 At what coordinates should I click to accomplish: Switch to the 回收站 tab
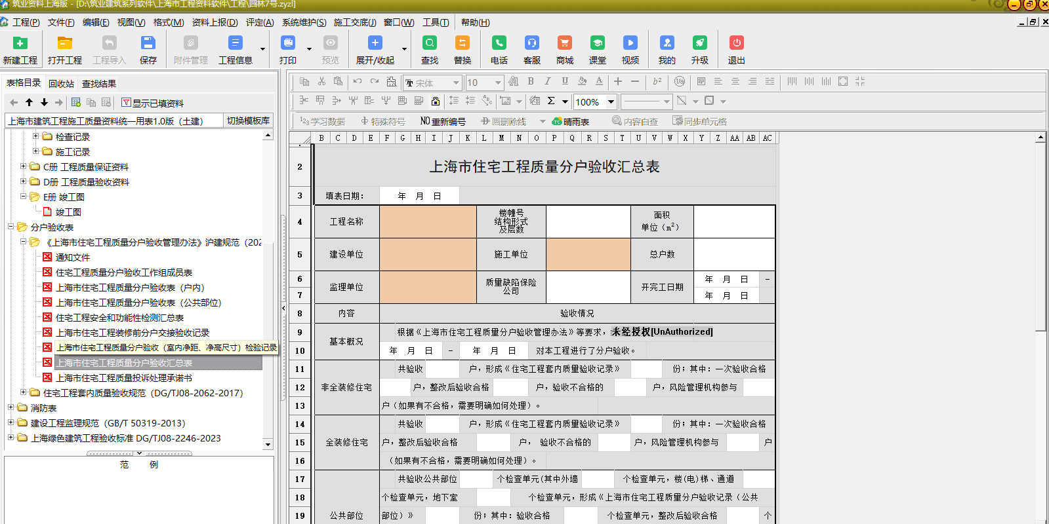pos(61,84)
